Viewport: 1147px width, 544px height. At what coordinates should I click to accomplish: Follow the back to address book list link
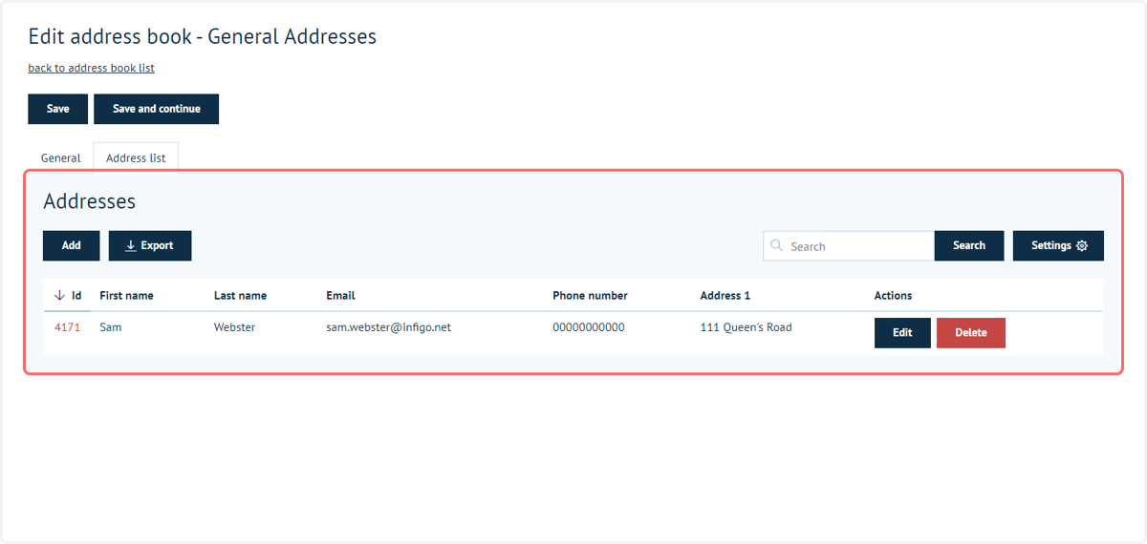click(91, 68)
